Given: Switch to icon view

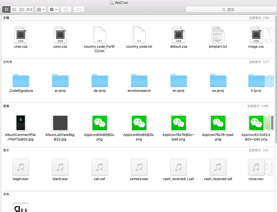Looking at the screenshot, I should [6, 9].
